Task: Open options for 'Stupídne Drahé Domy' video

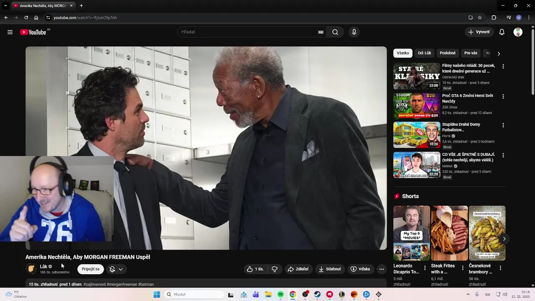Action: pyautogui.click(x=503, y=125)
